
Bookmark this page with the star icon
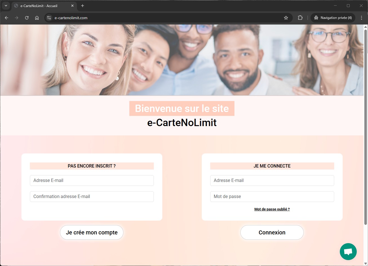coord(286,18)
